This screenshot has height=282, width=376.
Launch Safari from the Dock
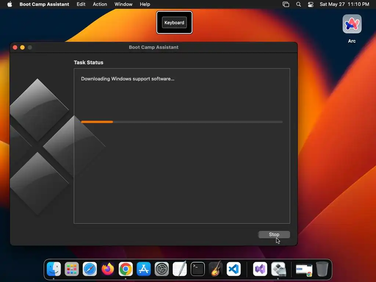point(90,269)
